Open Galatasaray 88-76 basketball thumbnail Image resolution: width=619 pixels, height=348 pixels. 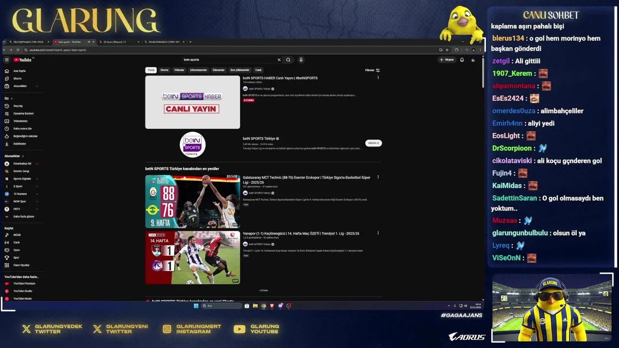point(192,202)
